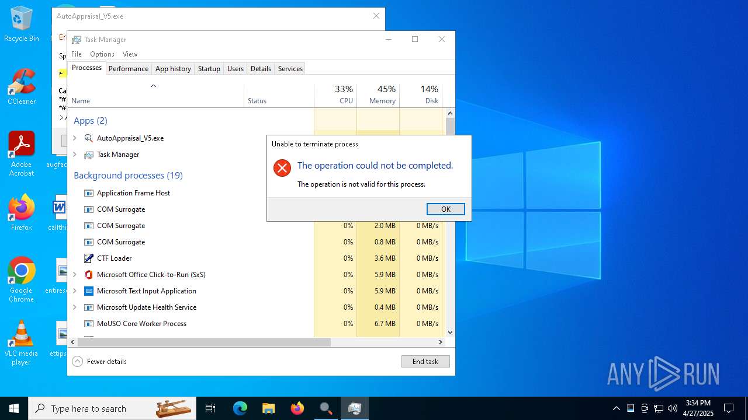Viewport: 748px width, 420px height.
Task: Open Firefox from the taskbar
Action: coord(297,408)
